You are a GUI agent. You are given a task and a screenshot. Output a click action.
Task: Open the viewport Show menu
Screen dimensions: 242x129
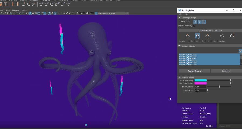pyautogui.click(x=8, y=10)
